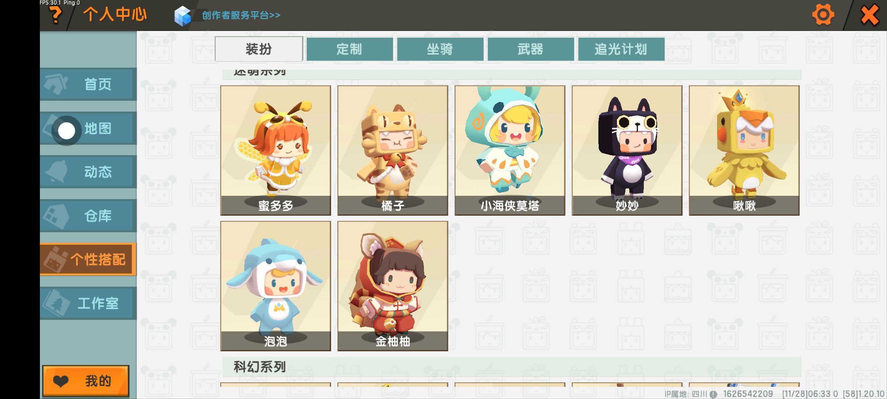Go to the 动态 feed section

88,172
